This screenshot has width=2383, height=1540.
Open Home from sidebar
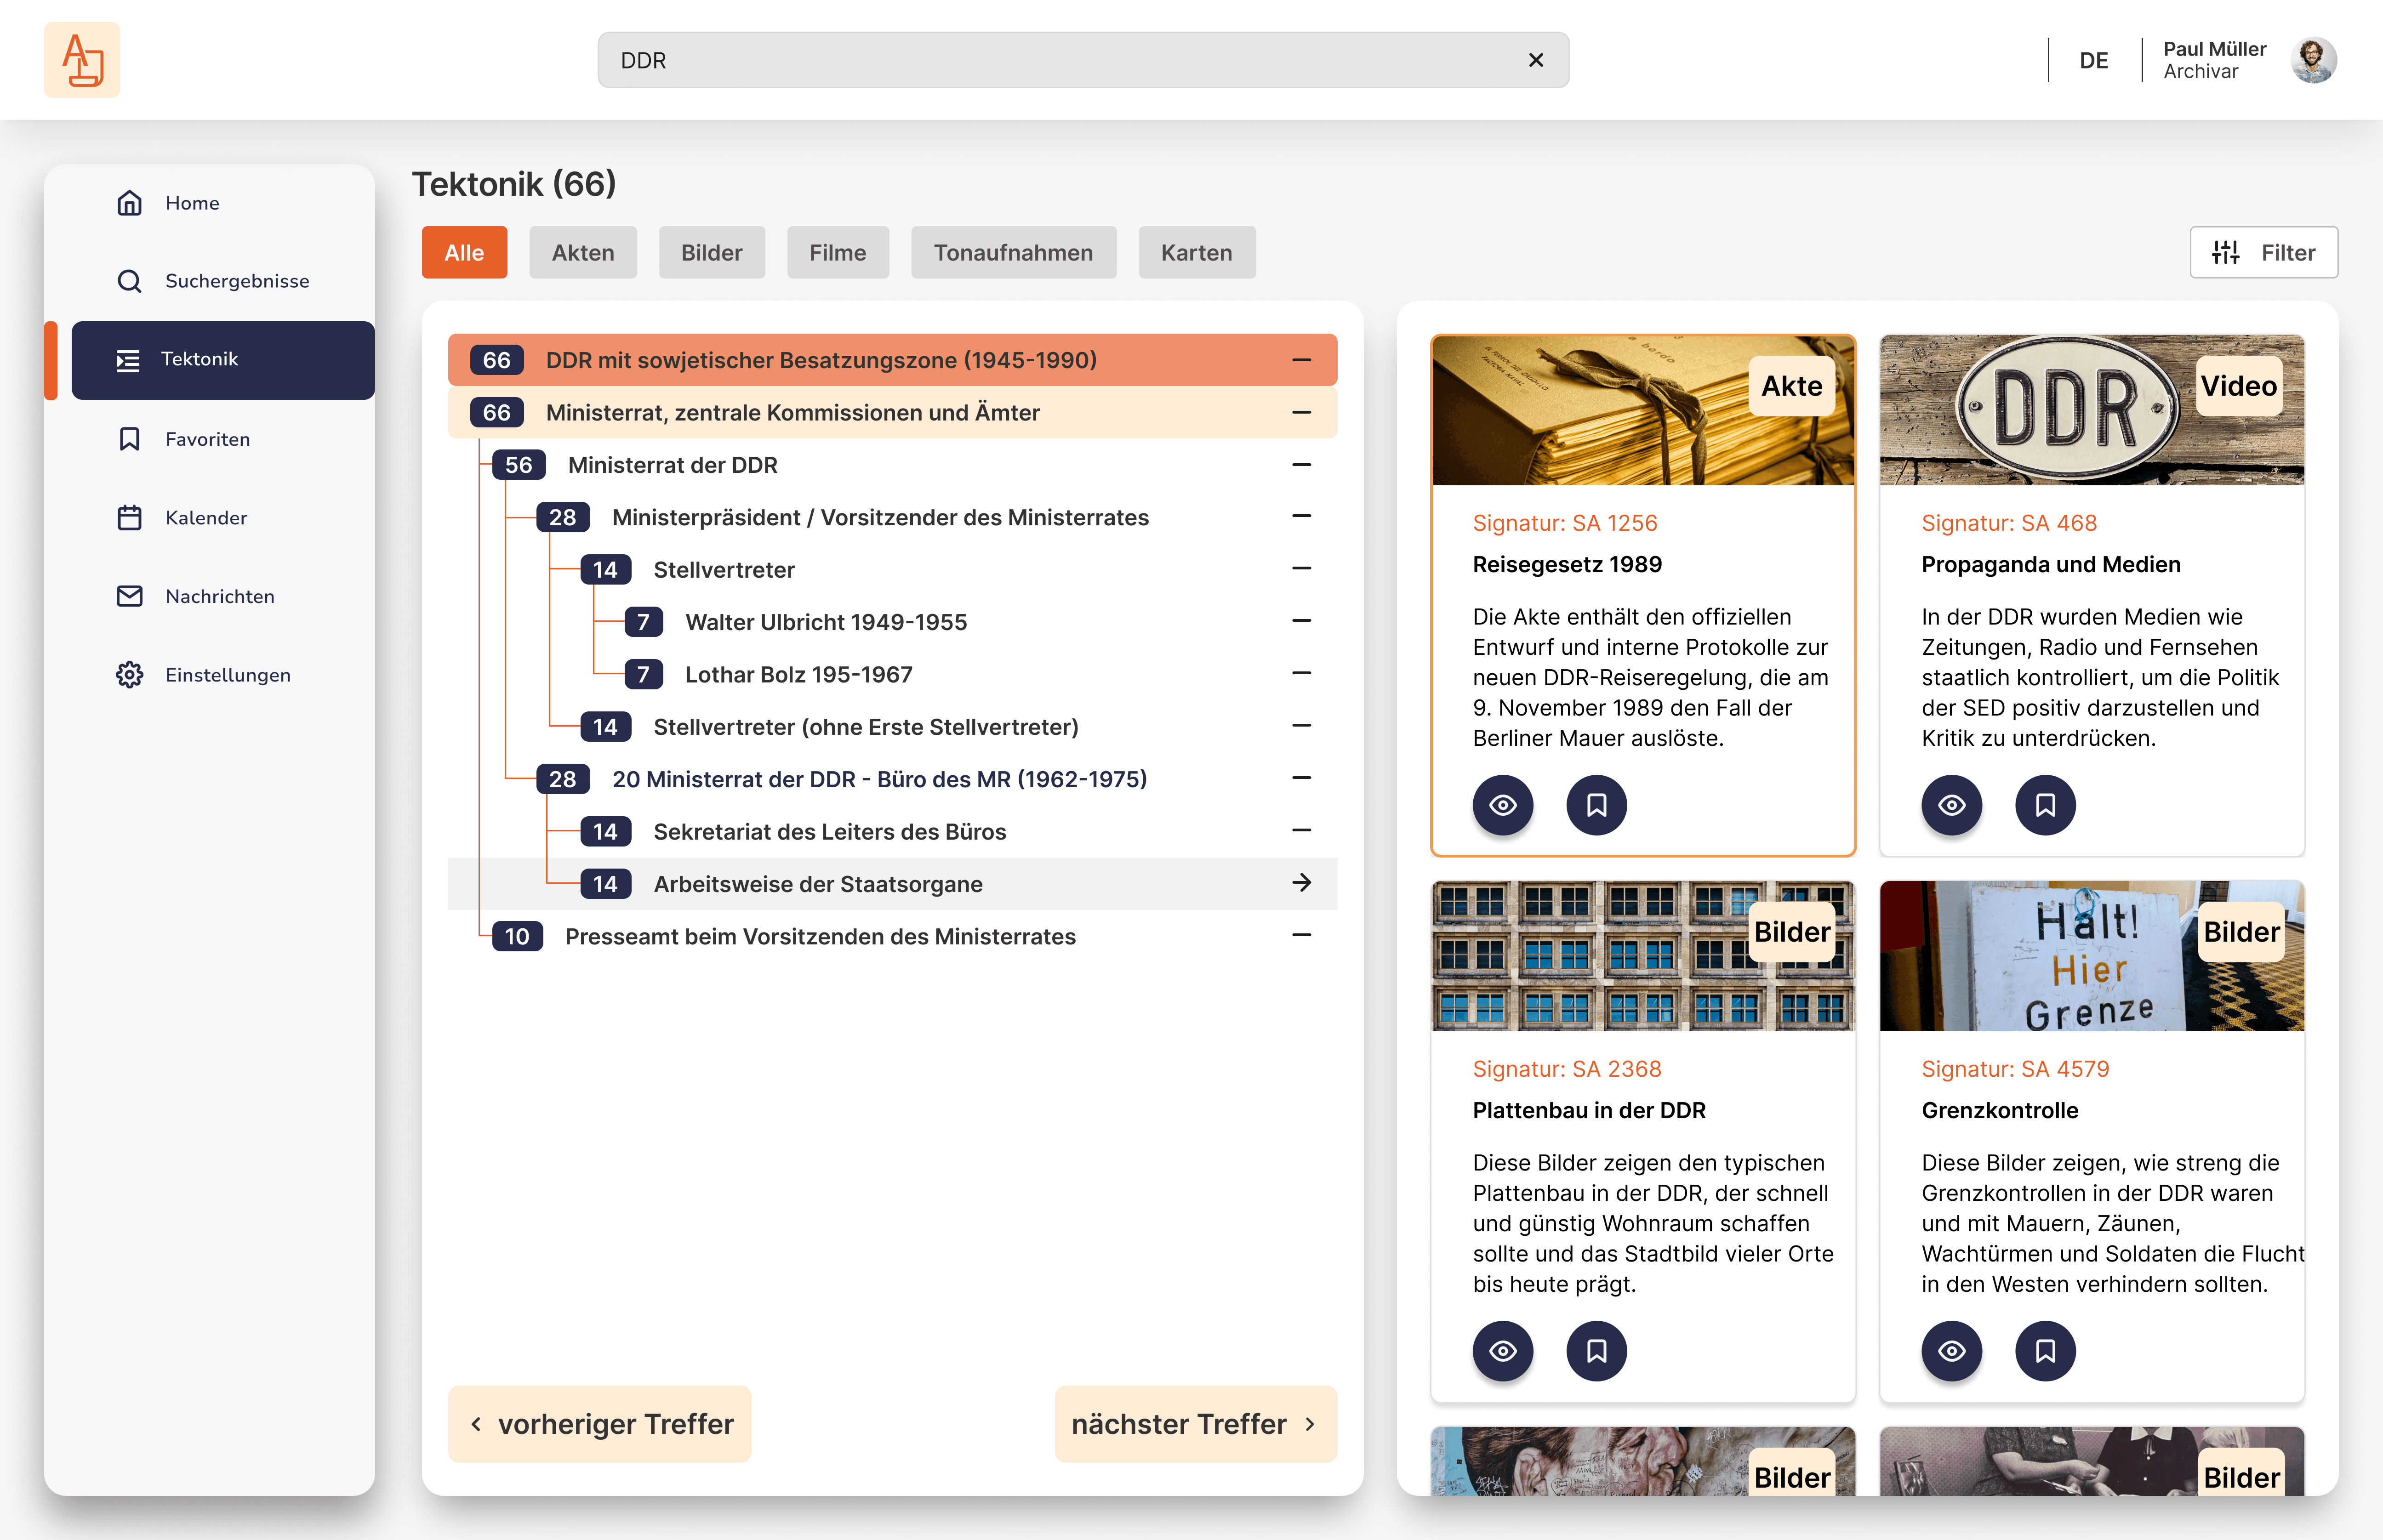[191, 203]
